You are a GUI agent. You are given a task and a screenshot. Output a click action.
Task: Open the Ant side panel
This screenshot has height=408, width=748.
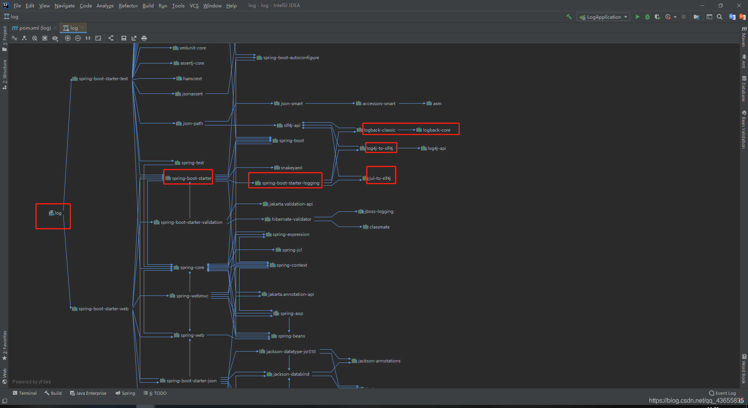(744, 61)
